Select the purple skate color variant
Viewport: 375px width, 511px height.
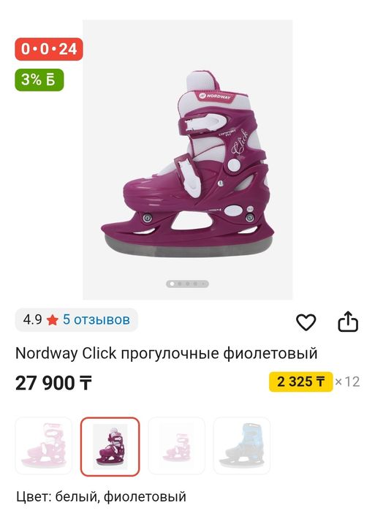(x=110, y=447)
